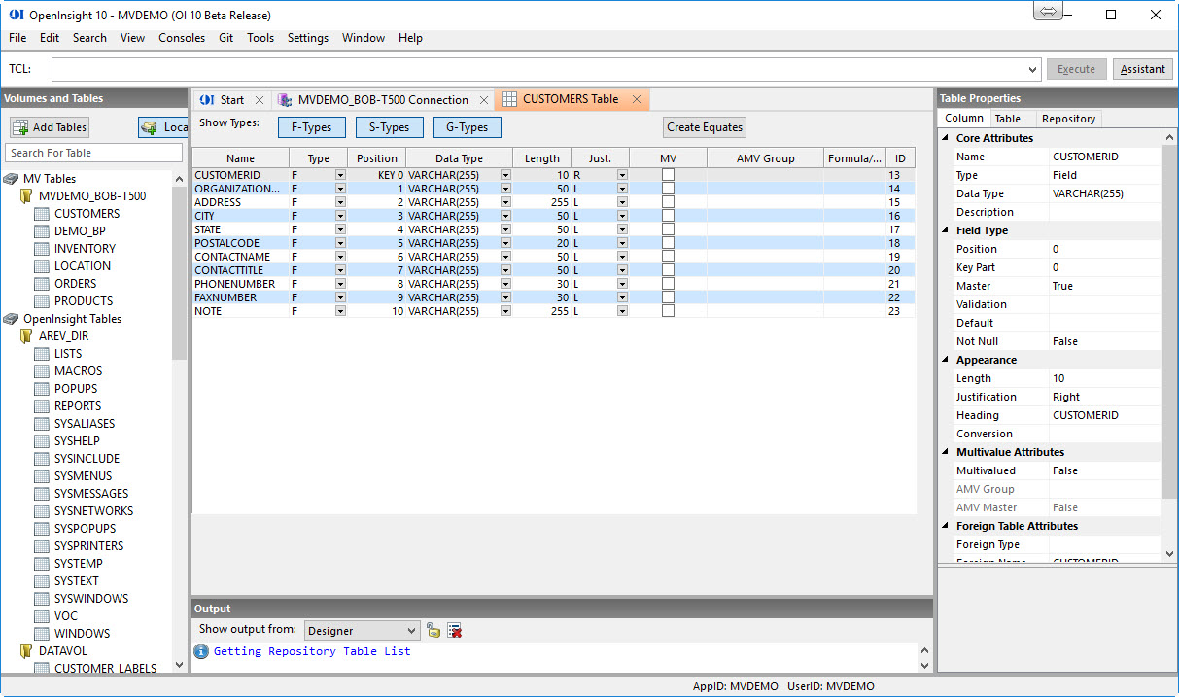Click the blue info icon in the output log
This screenshot has width=1179, height=697.
201,651
